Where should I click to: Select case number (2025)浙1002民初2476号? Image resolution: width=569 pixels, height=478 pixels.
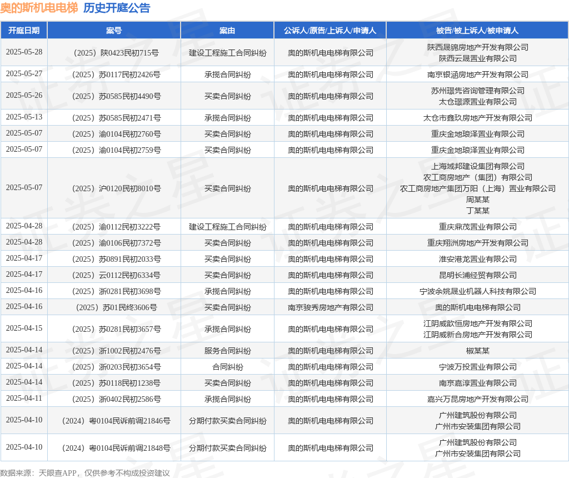[116, 351]
